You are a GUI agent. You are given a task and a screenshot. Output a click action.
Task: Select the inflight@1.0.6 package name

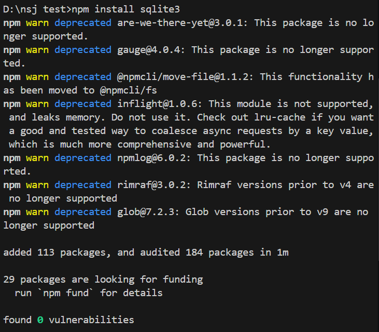(160, 104)
